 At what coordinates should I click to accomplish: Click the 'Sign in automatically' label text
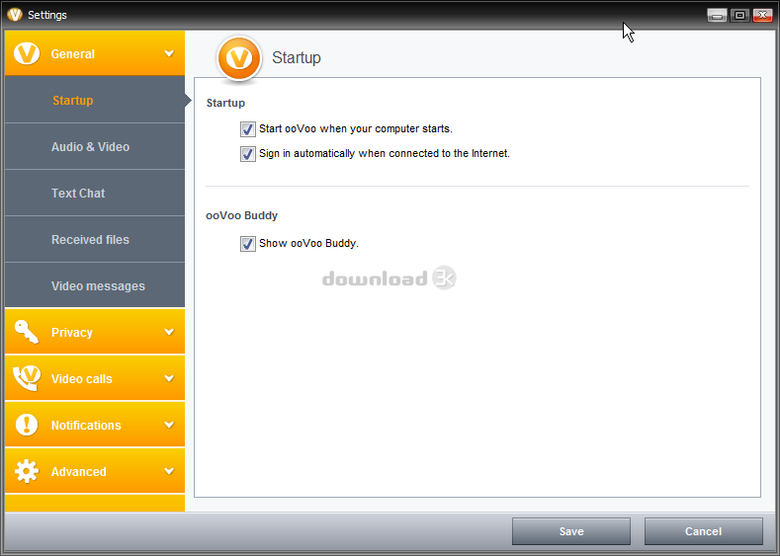coord(385,153)
